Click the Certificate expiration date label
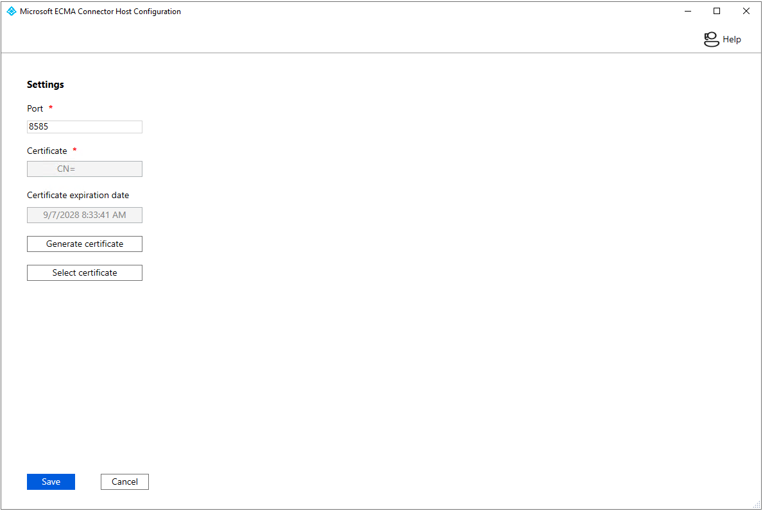Image resolution: width=763 pixels, height=511 pixels. click(x=78, y=196)
